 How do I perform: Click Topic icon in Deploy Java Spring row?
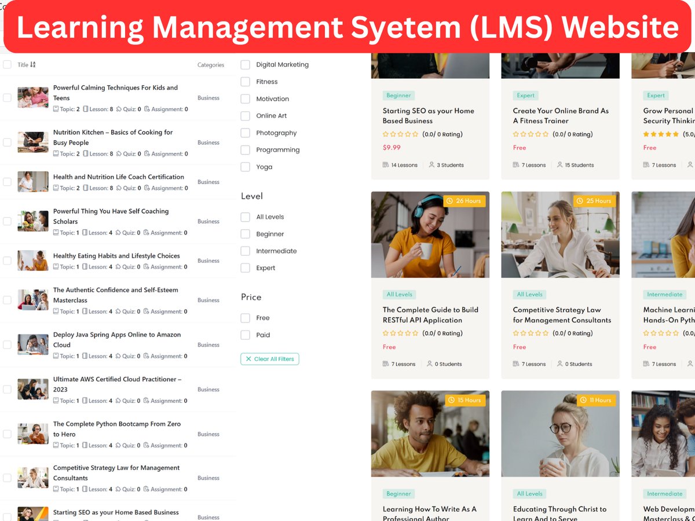pos(56,356)
